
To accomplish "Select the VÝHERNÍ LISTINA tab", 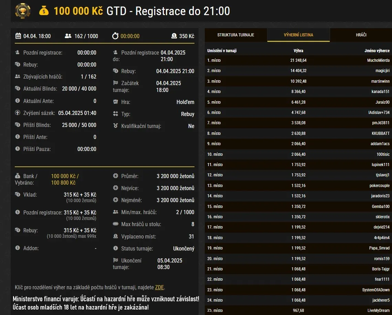I will (x=298, y=35).
